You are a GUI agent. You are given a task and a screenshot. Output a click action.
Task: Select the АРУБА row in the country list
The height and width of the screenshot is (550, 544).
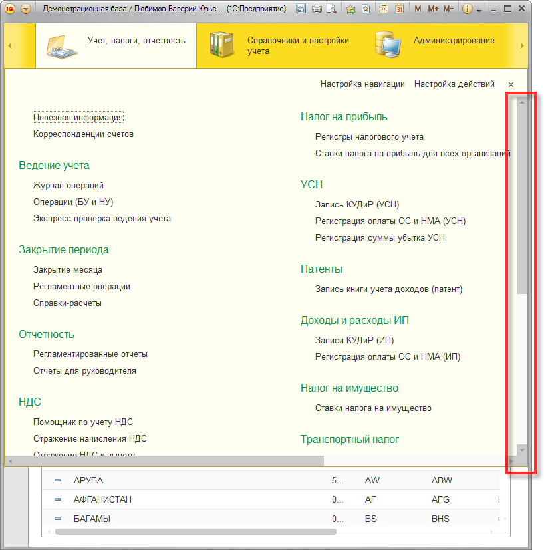point(271,480)
